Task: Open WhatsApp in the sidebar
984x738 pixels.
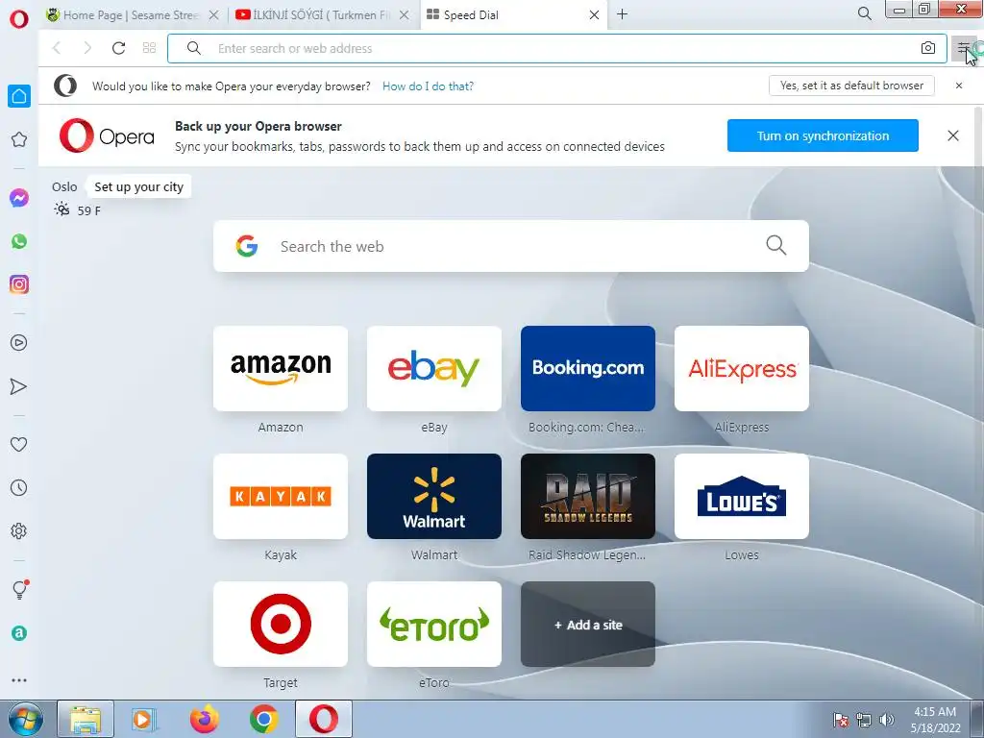Action: 19,241
